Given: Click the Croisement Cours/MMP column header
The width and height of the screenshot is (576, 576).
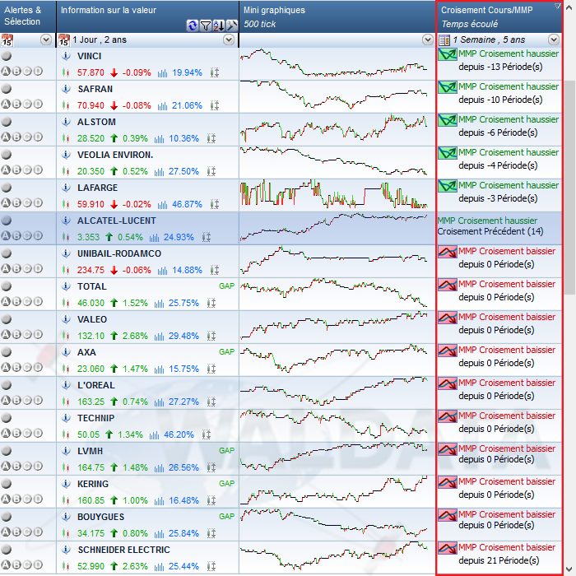Looking at the screenshot, I should (x=499, y=16).
